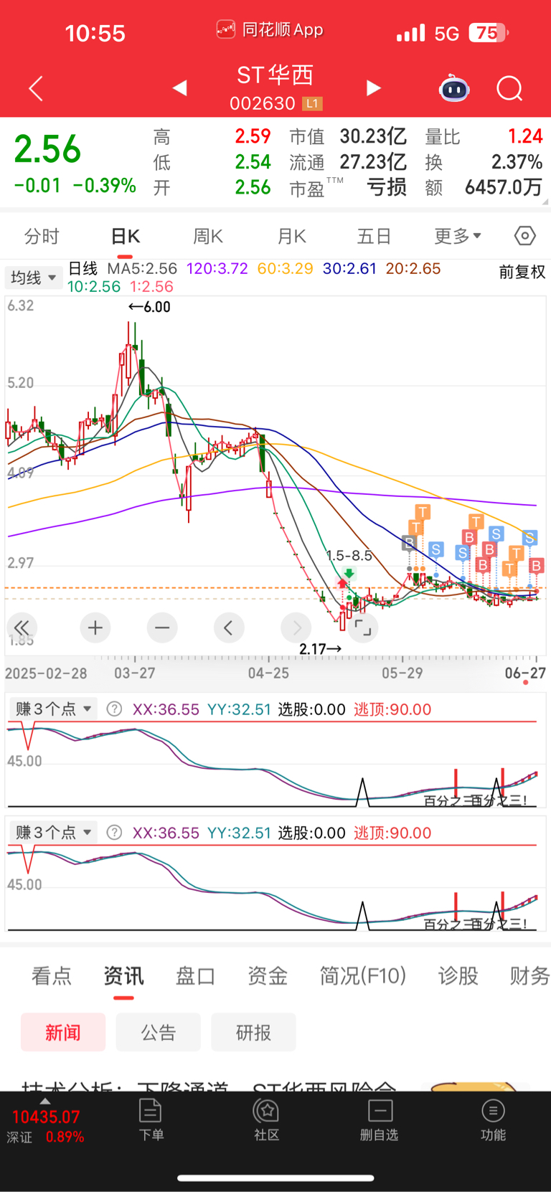Toggle the 前复权 adjustment setting
This screenshot has height=1192, width=551.
(x=522, y=272)
